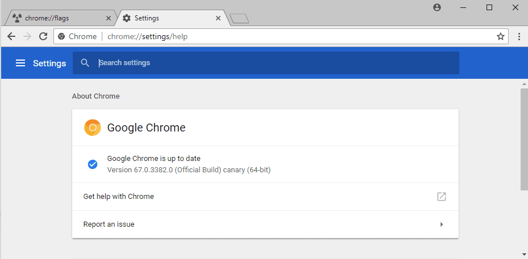Click the Settings header title
528x259 pixels.
49,63
